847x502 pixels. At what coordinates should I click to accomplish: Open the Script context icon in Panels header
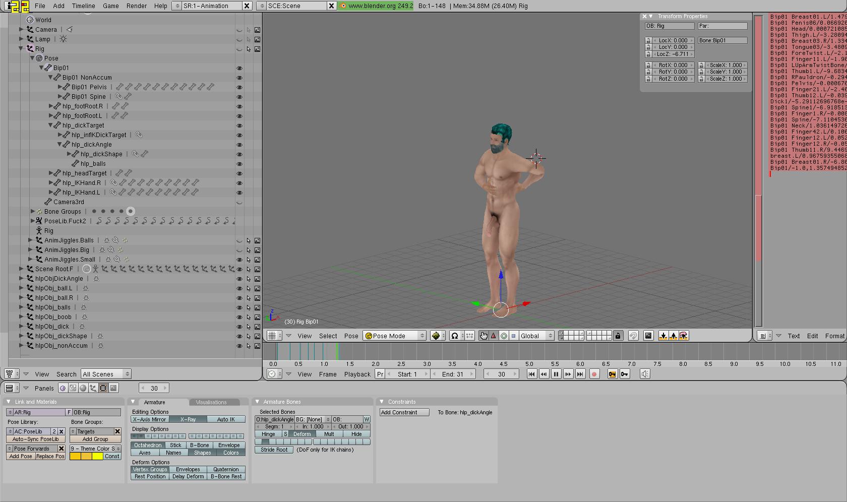click(x=73, y=388)
